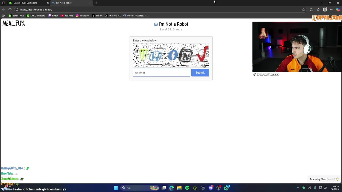Add this page to favorites star
The height and width of the screenshot is (192, 342).
tap(304, 10)
